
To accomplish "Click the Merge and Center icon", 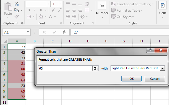I will pyautogui.click(x=87, y=10).
